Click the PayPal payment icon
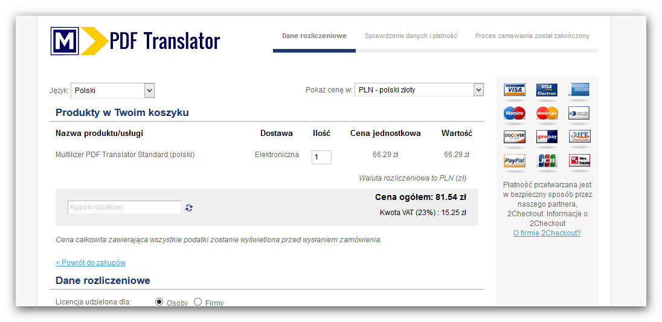Screen dimensions: 662x322 click(514, 161)
